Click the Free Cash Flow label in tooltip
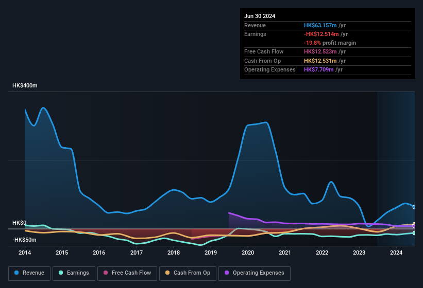This screenshot has width=423, height=288. [264, 51]
